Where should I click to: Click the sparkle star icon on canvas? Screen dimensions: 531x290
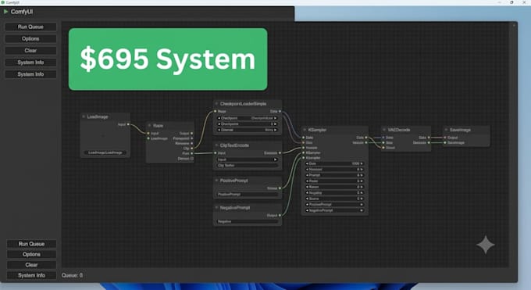click(x=485, y=245)
